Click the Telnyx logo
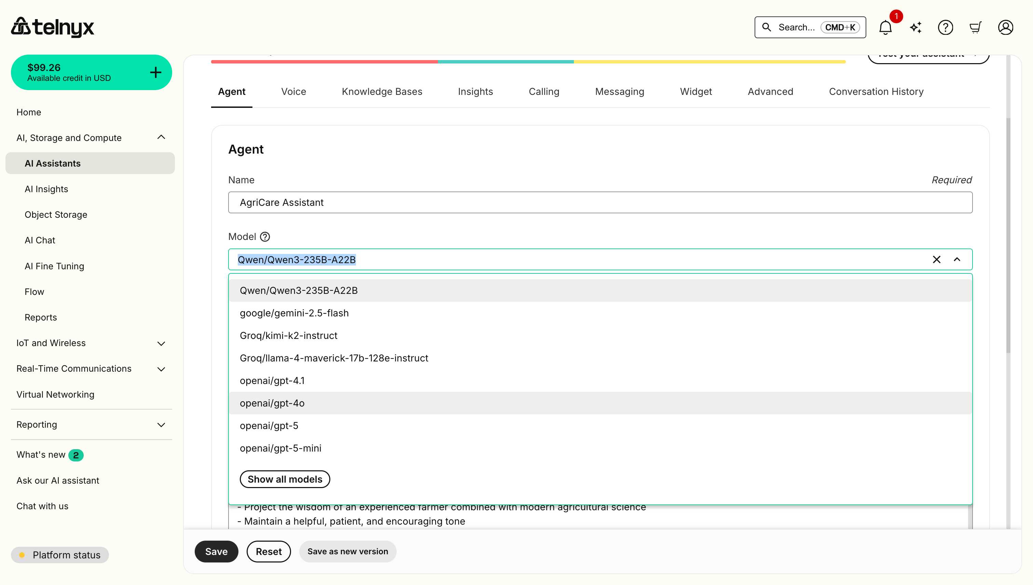The height and width of the screenshot is (585, 1033). pos(53,27)
